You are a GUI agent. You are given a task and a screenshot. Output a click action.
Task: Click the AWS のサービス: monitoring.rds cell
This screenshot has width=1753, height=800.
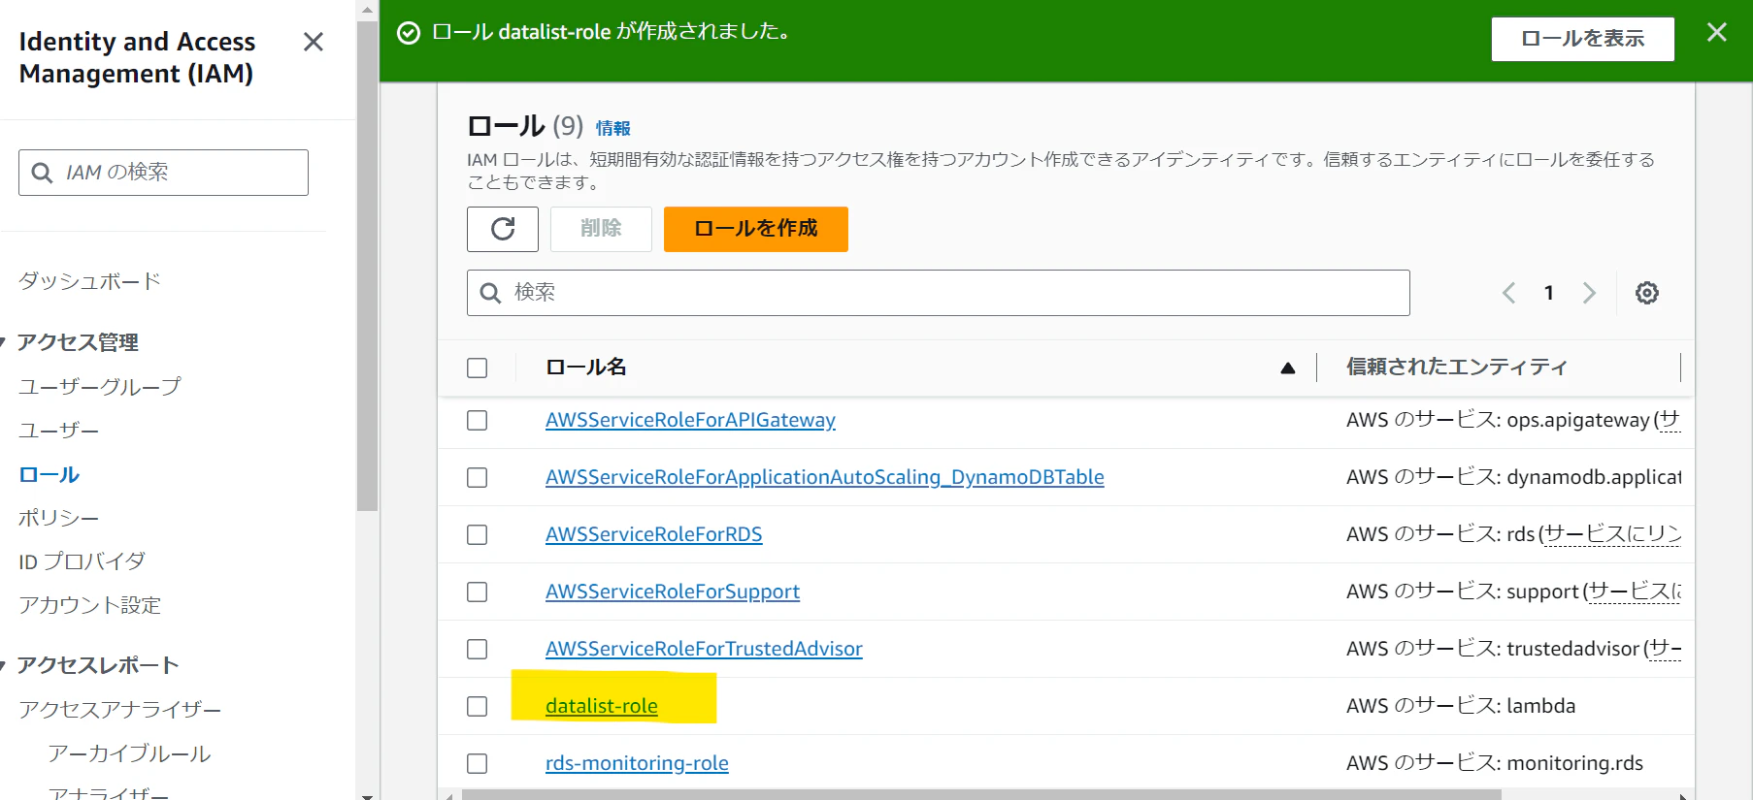point(1494,763)
